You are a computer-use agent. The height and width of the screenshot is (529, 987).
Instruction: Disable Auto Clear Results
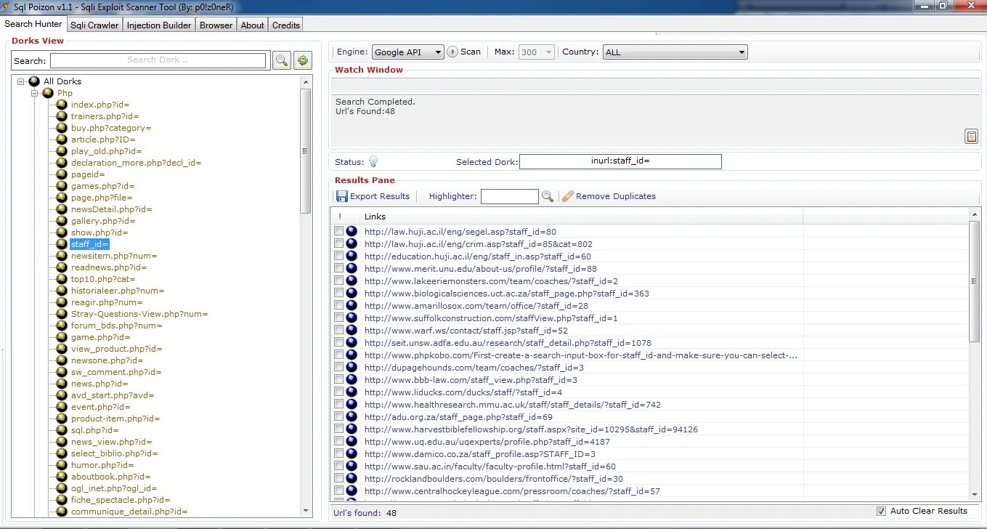(881, 510)
